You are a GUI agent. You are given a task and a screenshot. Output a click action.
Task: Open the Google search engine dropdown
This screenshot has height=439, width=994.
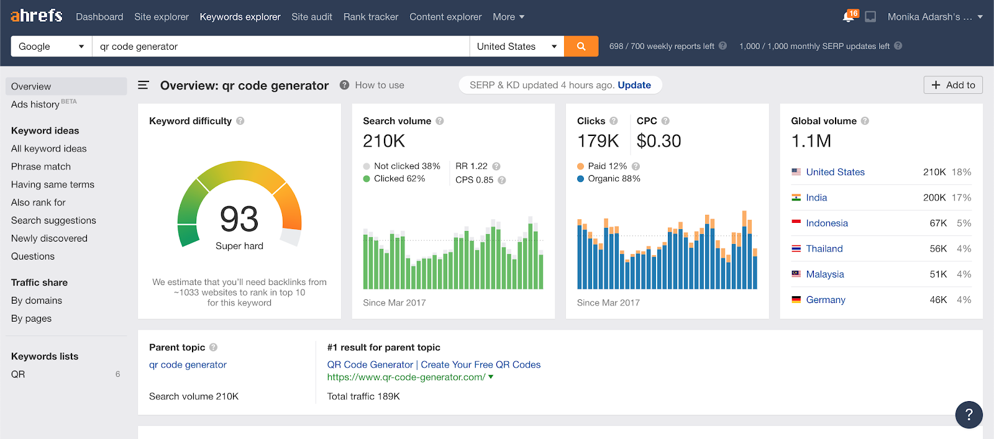click(52, 46)
